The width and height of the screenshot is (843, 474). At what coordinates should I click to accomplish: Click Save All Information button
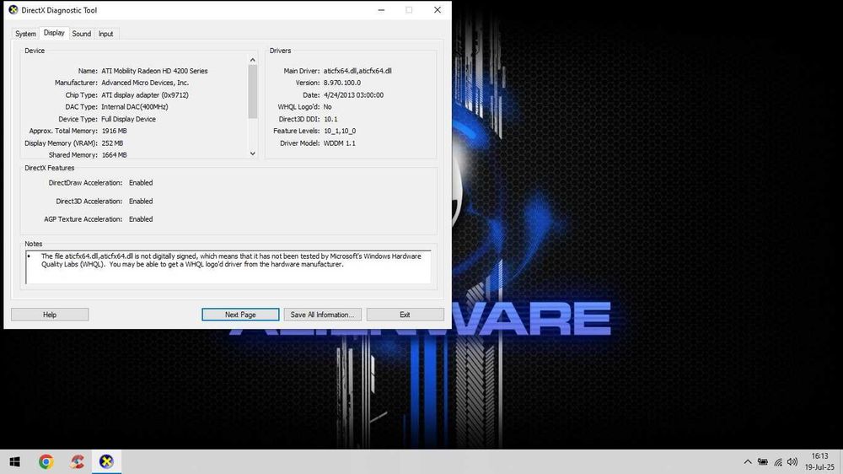point(323,315)
